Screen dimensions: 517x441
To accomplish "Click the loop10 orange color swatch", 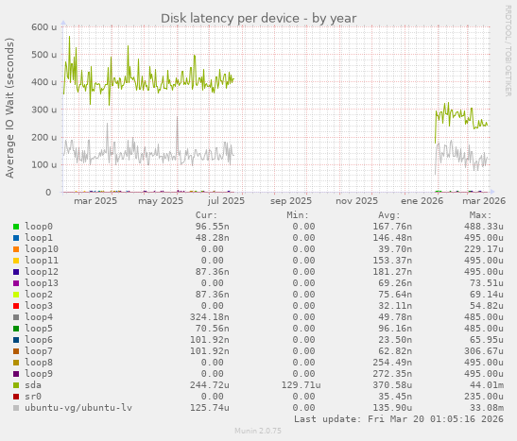I will coord(16,249).
